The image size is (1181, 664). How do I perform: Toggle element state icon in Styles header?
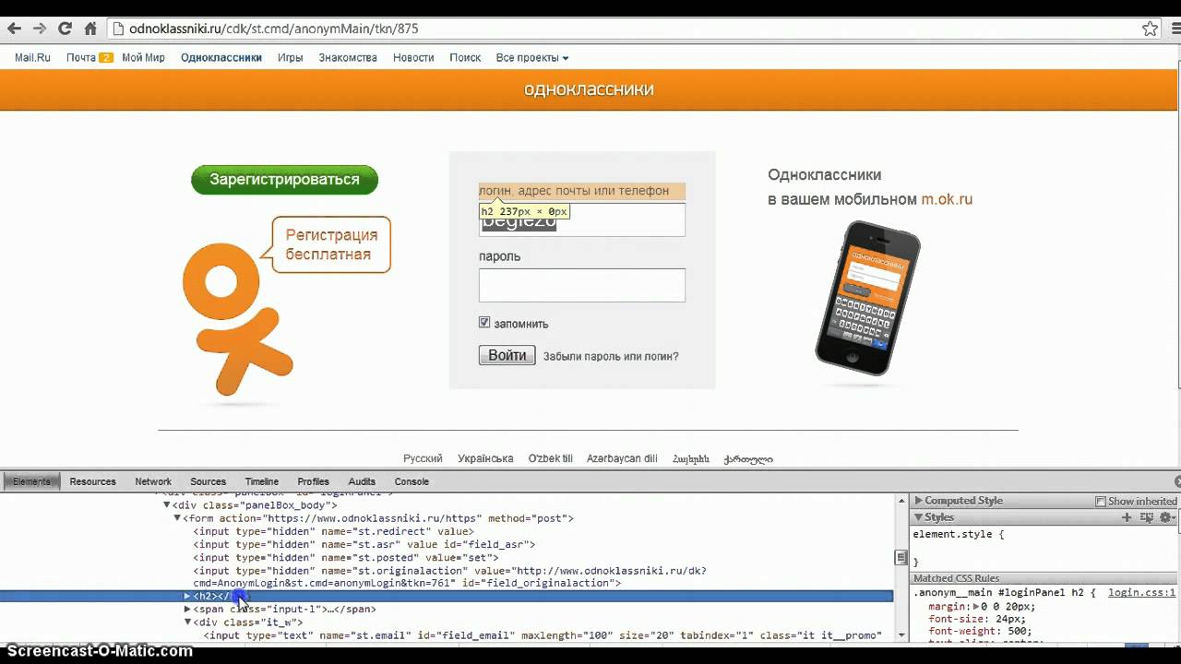pyautogui.click(x=1147, y=517)
